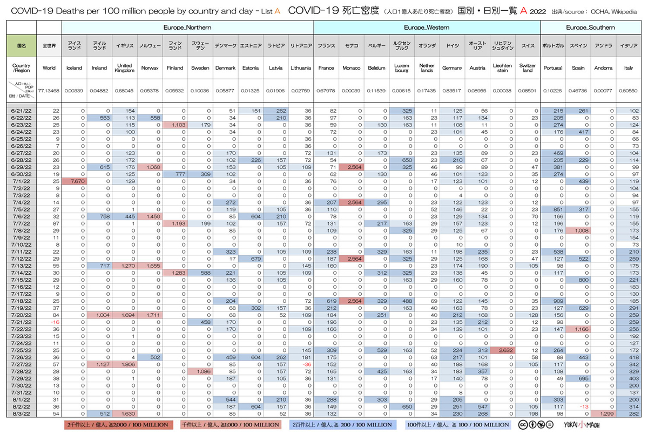Click Andorra's 1,299 cell

coord(603,413)
